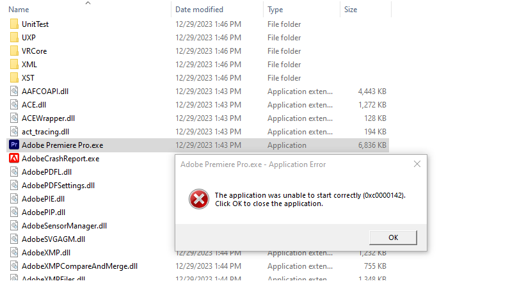Viewport: 517px width, 288px height.
Task: Sort files by the Name column header
Action: coord(19,10)
